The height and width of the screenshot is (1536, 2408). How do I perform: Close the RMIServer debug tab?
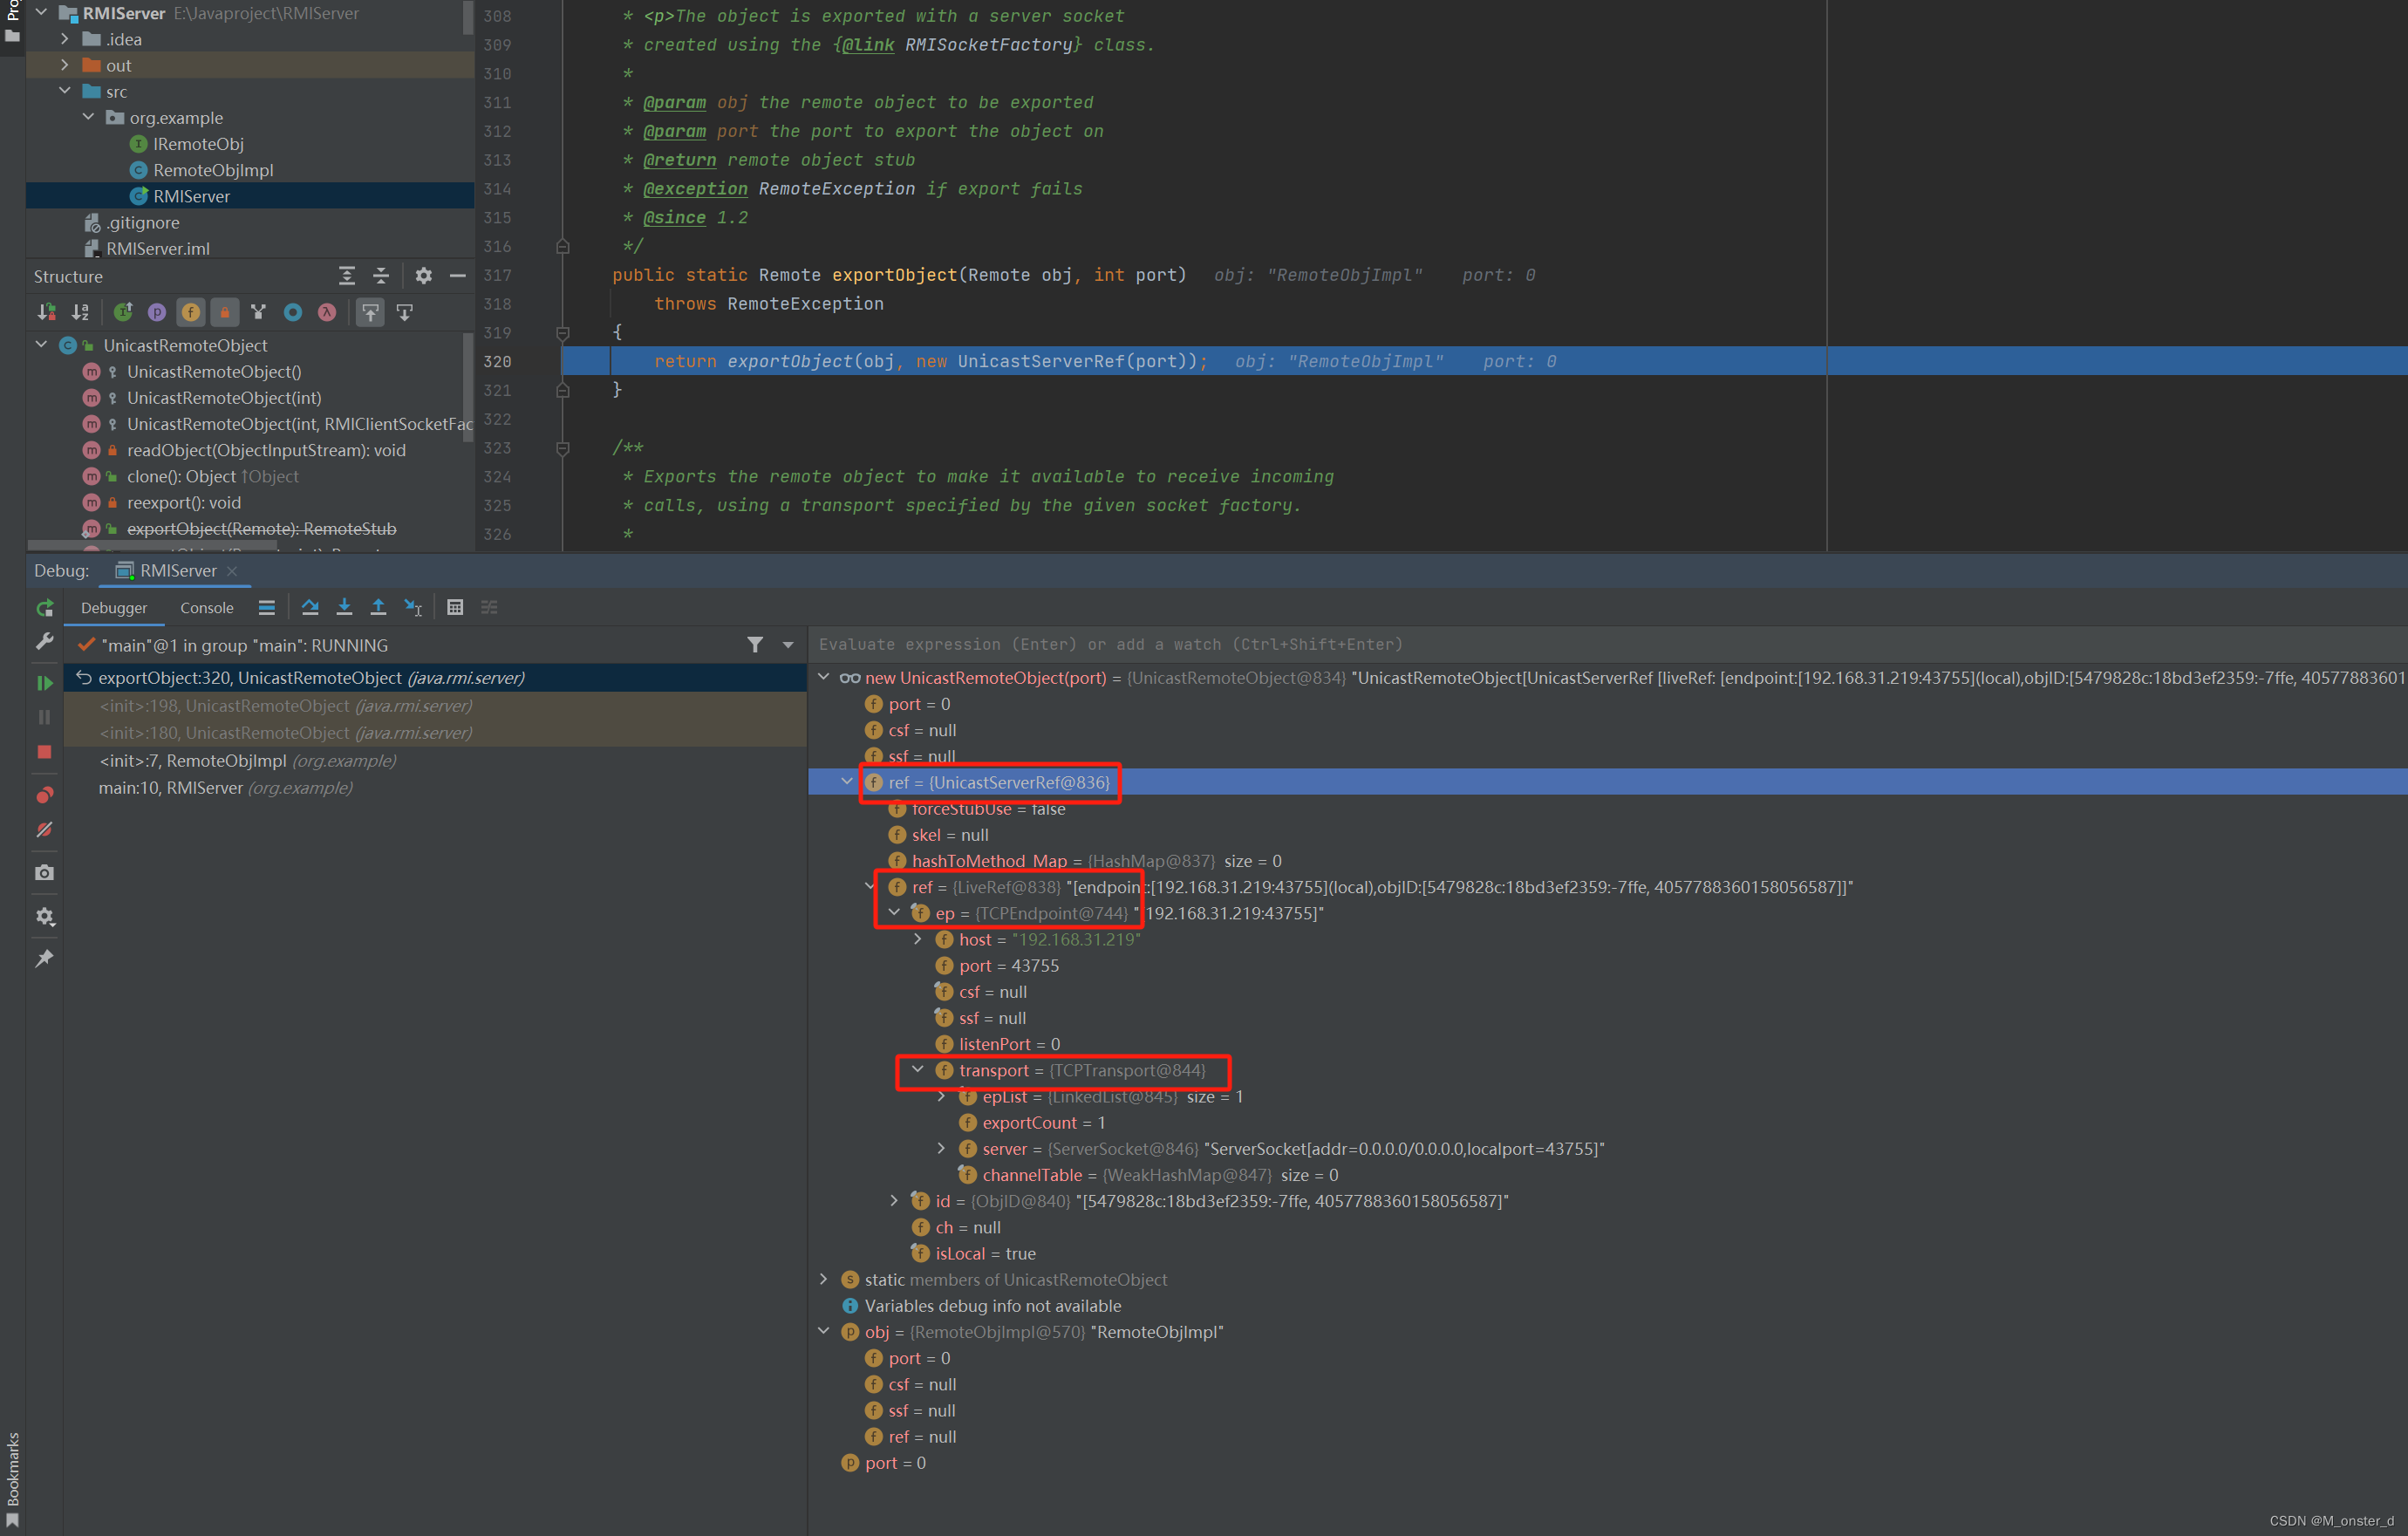232,571
